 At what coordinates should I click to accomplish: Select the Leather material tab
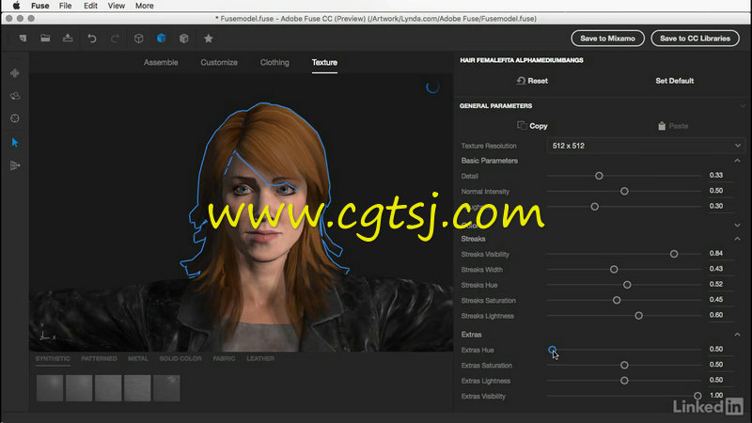(260, 359)
